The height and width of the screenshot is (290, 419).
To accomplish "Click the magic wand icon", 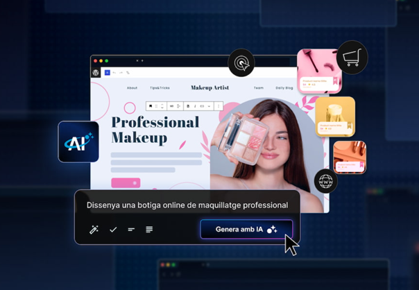I will (94, 230).
